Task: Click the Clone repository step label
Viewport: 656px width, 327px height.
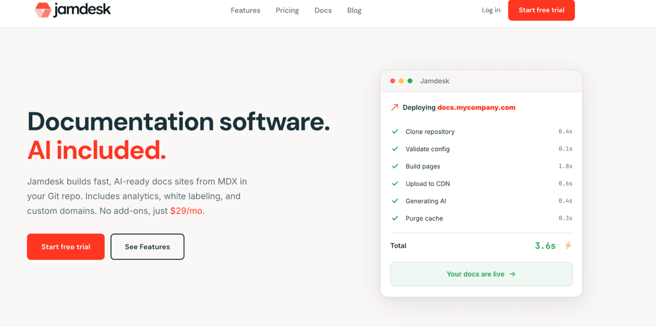Action: pyautogui.click(x=430, y=132)
